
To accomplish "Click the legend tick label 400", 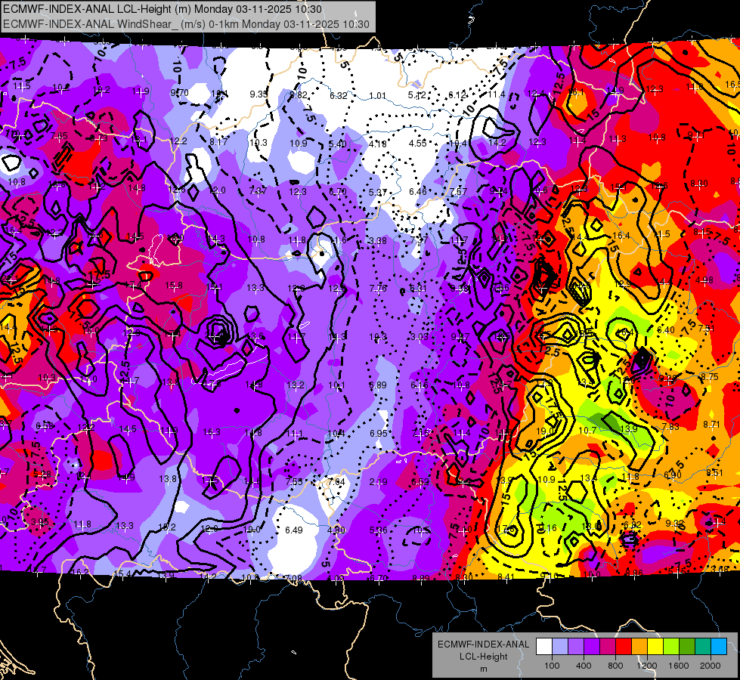I will pos(584,666).
